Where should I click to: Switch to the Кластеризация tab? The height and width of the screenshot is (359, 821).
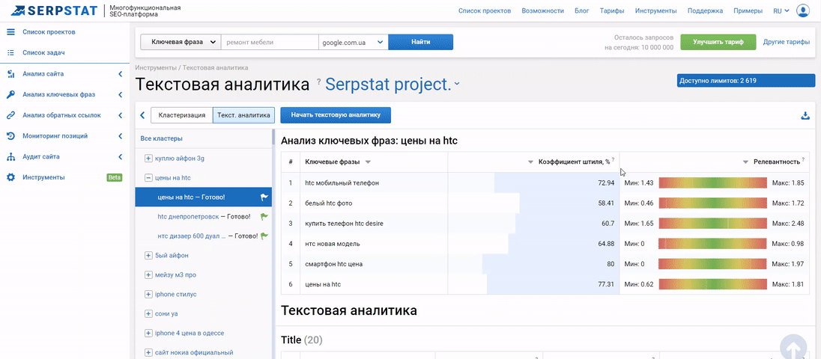pyautogui.click(x=182, y=115)
